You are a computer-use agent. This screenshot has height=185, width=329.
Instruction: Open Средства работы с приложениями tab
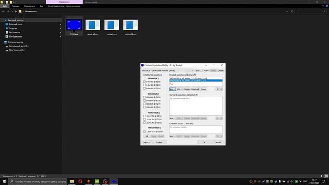64,6
